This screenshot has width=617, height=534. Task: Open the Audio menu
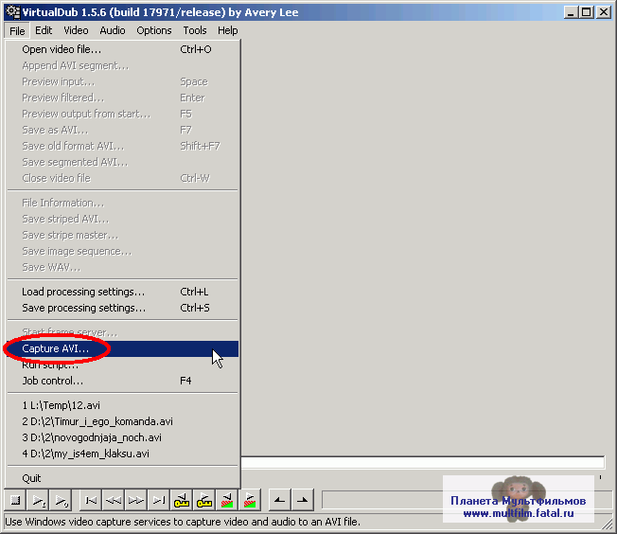point(113,30)
